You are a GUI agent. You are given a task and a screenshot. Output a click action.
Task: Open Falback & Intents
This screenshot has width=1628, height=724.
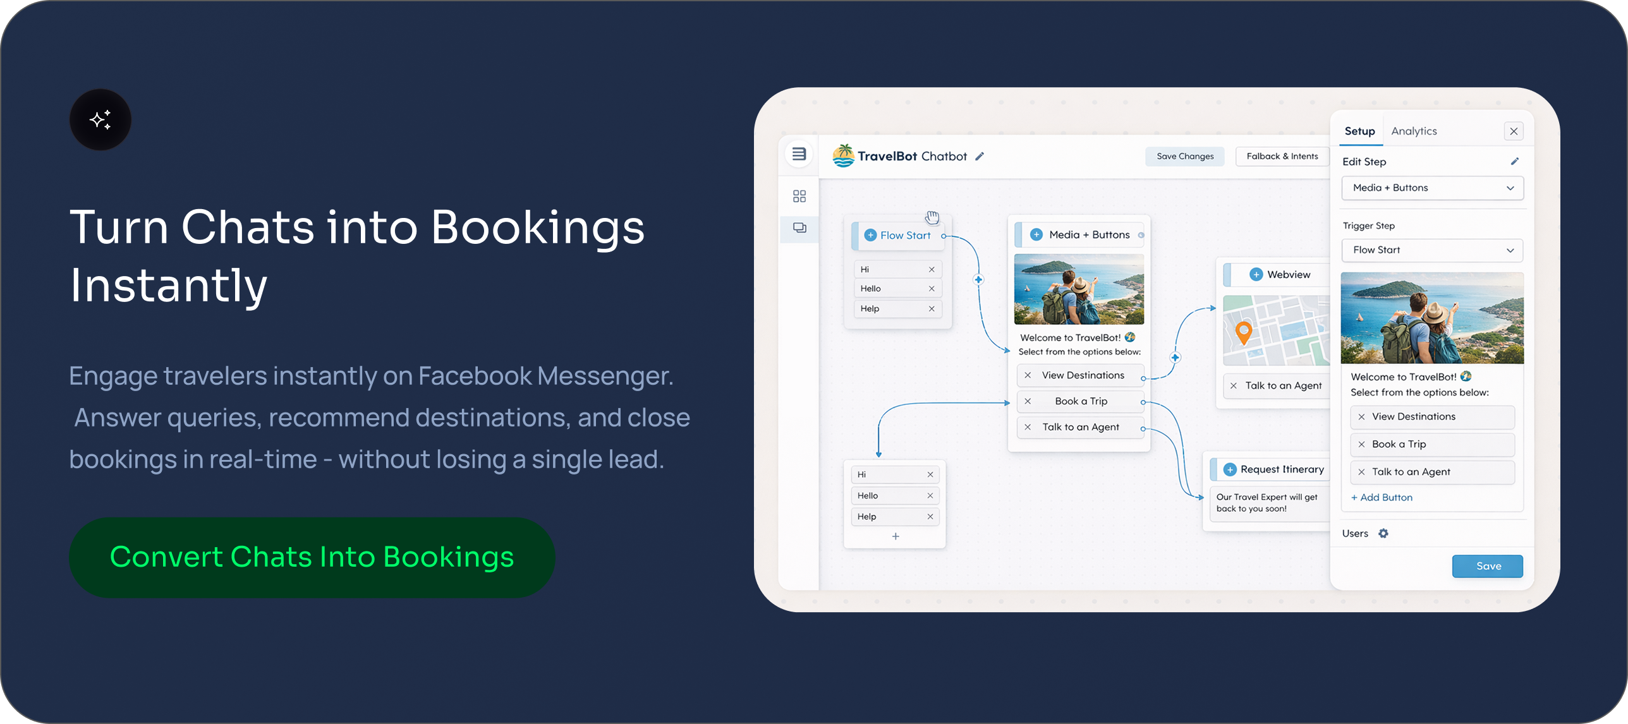pyautogui.click(x=1282, y=157)
